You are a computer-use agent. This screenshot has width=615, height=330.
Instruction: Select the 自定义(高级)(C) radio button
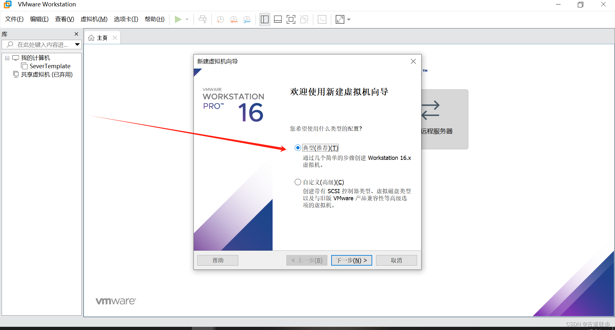(x=298, y=182)
